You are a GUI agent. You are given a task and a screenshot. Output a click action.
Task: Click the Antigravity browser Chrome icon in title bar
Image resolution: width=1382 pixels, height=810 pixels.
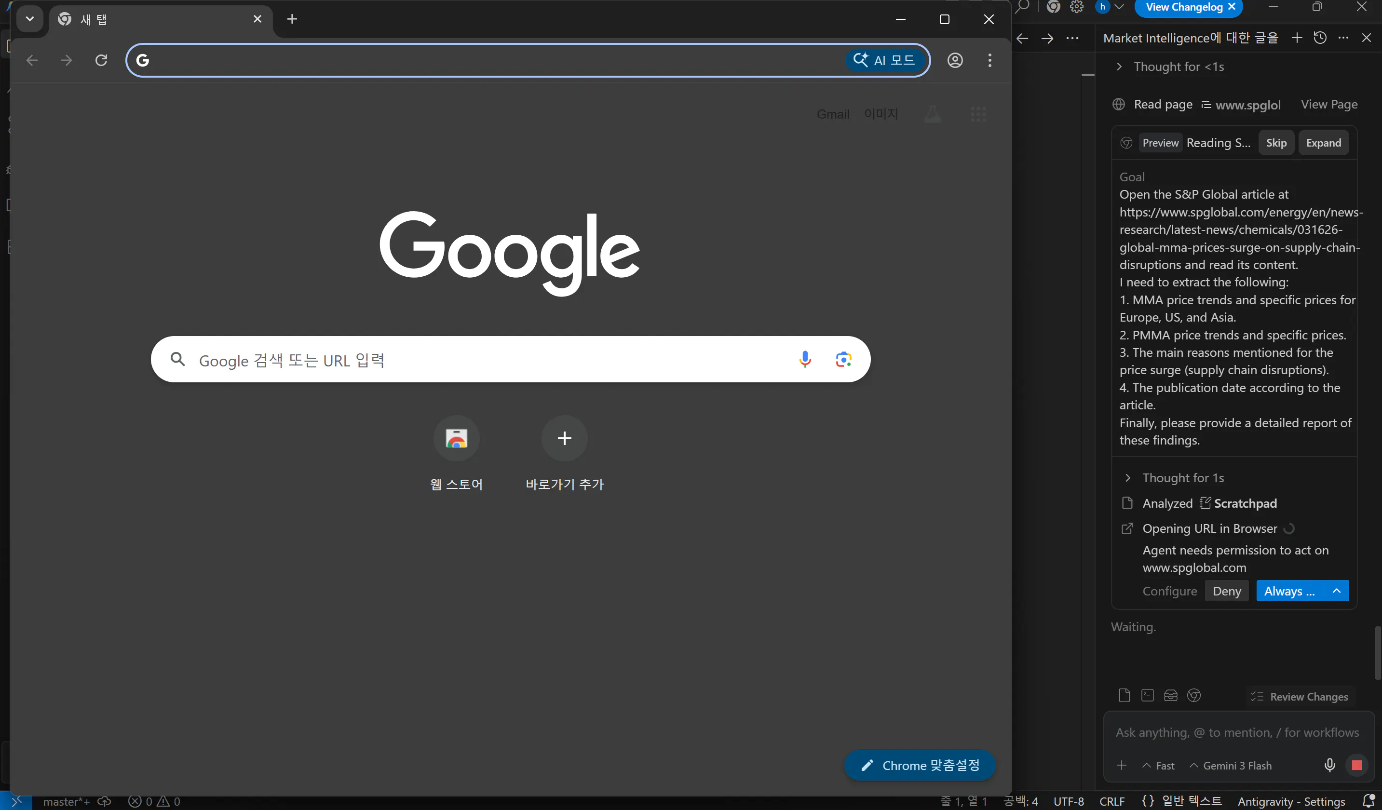pyautogui.click(x=1054, y=7)
